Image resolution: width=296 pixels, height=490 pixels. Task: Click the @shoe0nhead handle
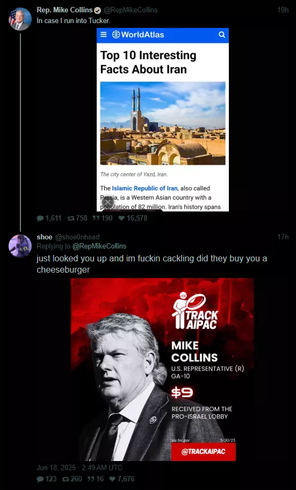tap(77, 237)
